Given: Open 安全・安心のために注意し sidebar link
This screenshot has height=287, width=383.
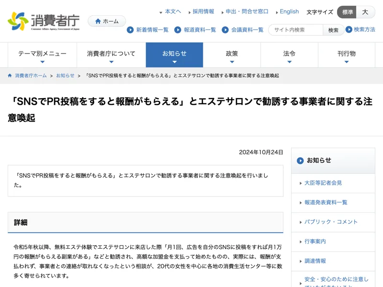Looking at the screenshot, I should [336, 282].
